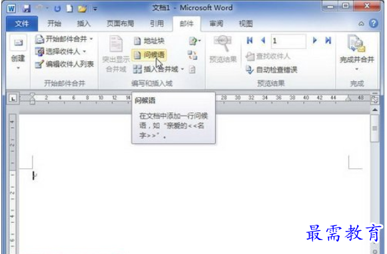Minimize the ribbon with the caret icon
The width and height of the screenshot is (387, 254).
(x=361, y=24)
